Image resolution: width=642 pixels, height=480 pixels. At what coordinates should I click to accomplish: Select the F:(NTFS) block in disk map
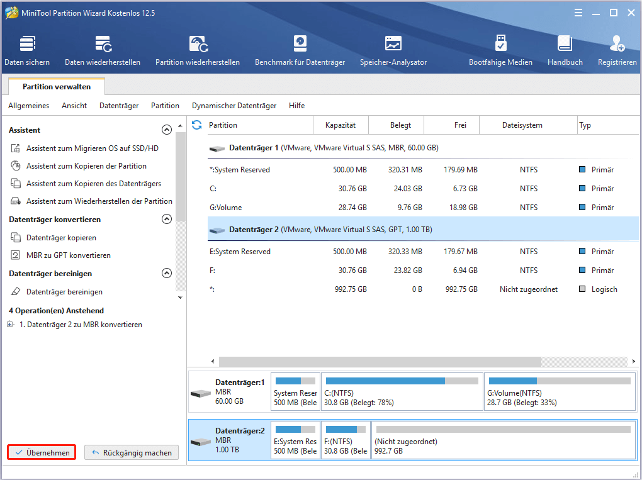pyautogui.click(x=346, y=440)
